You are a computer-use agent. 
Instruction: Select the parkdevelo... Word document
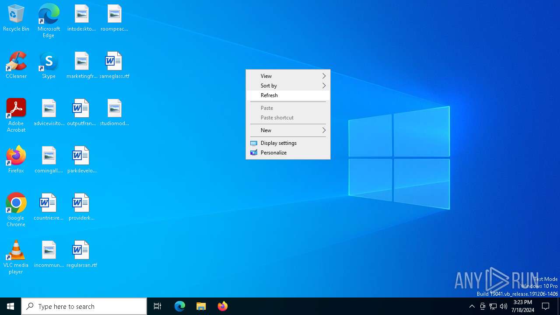81,160
